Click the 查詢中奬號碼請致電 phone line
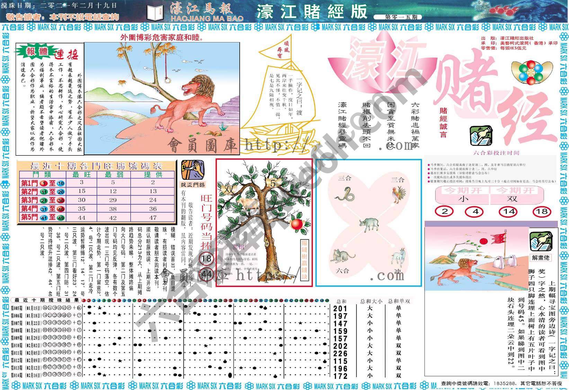Image resolution: width=569 pixels, height=390 pixels. [x=501, y=383]
